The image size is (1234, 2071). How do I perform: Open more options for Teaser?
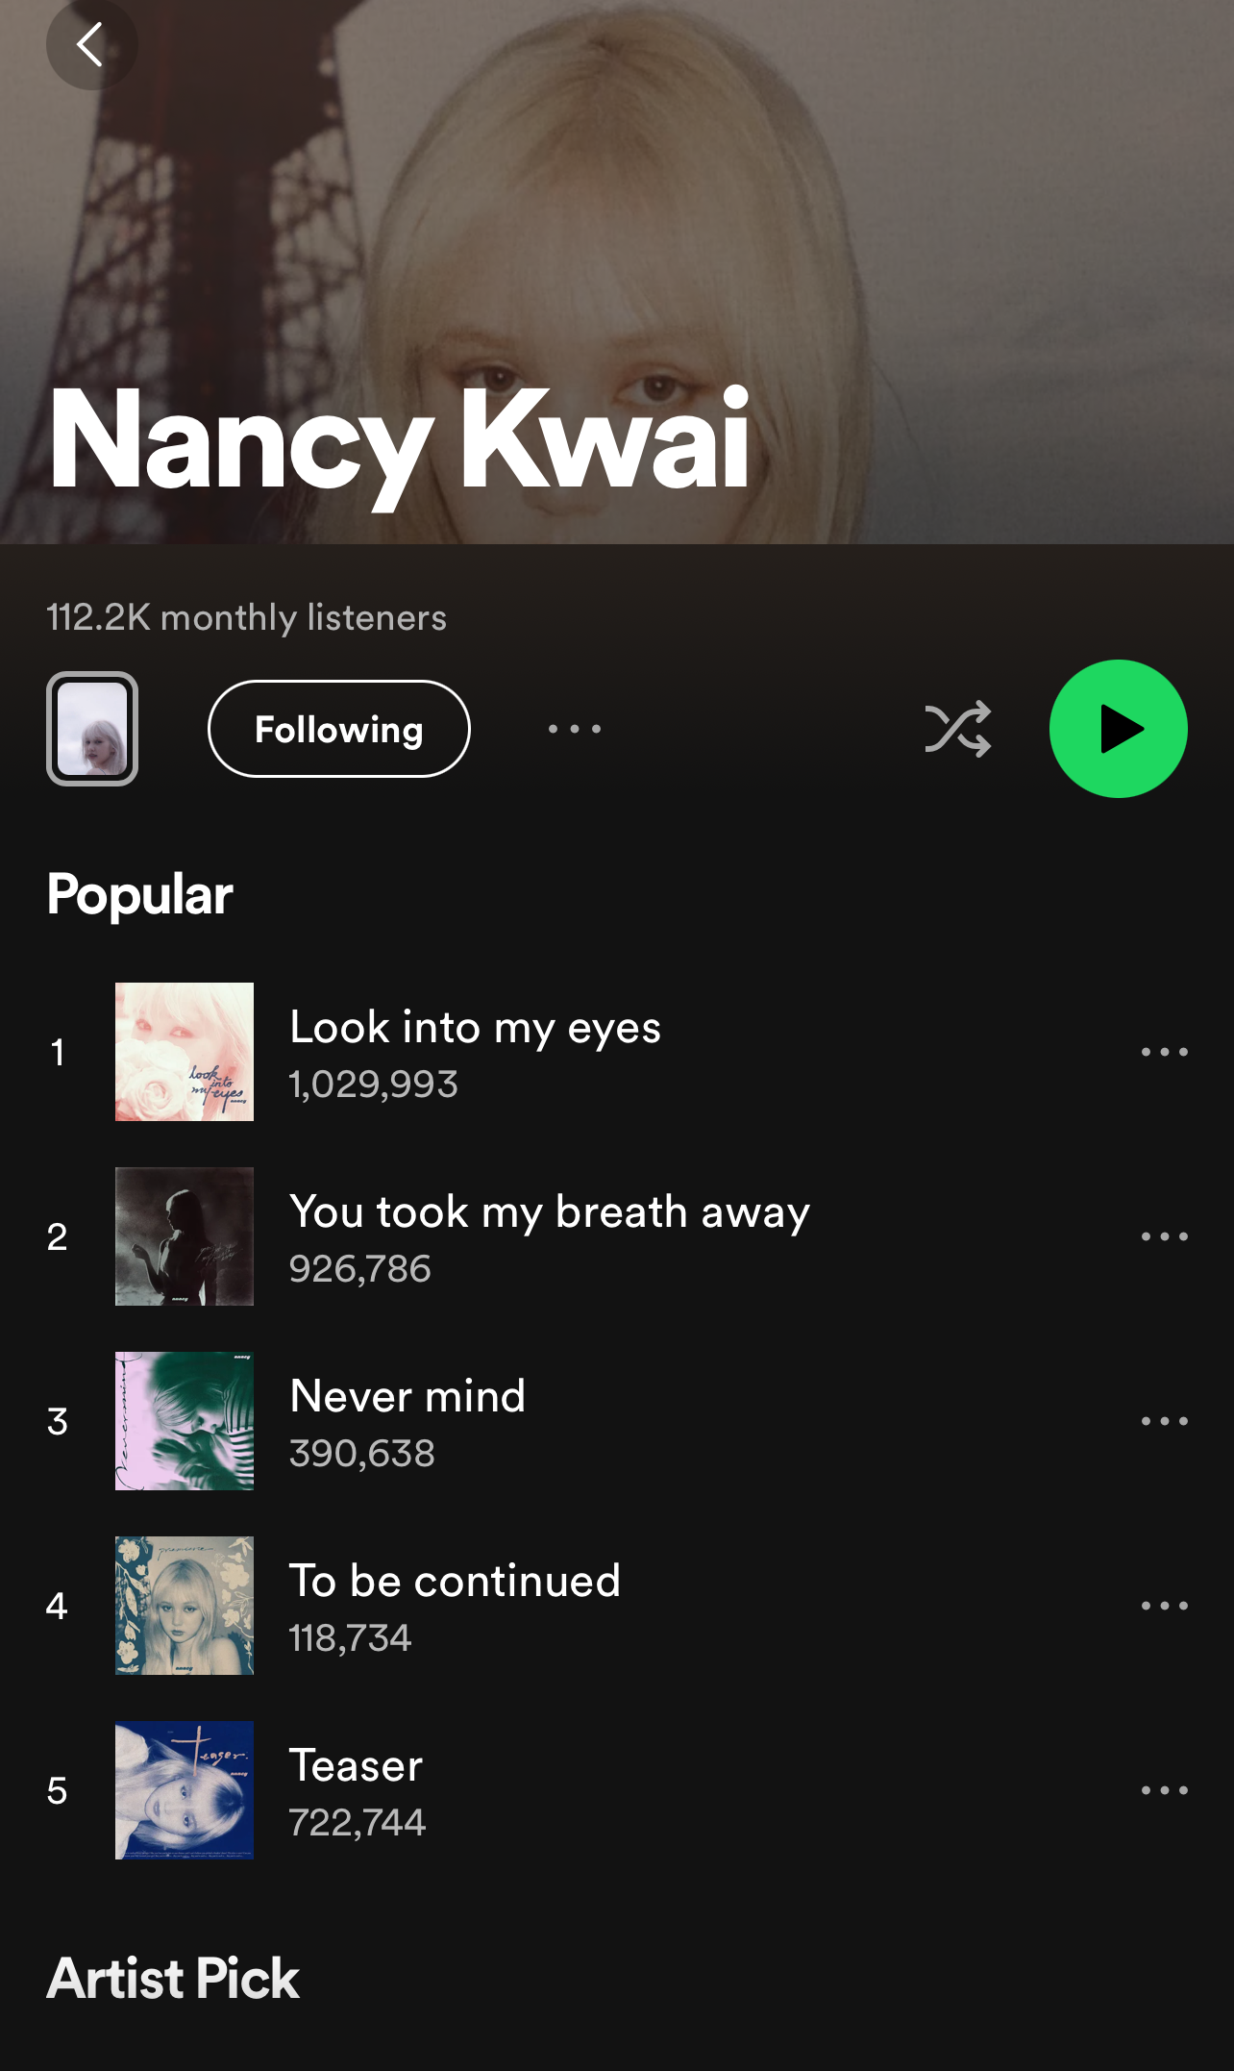click(x=1164, y=1790)
